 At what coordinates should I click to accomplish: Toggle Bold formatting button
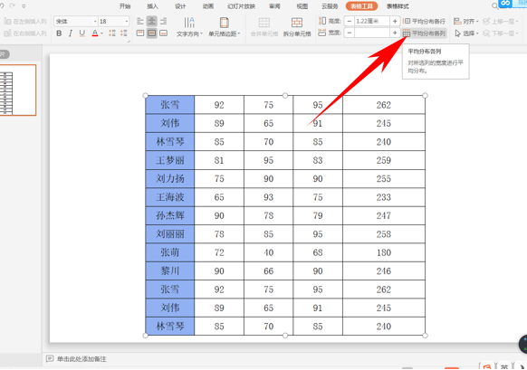tap(59, 33)
